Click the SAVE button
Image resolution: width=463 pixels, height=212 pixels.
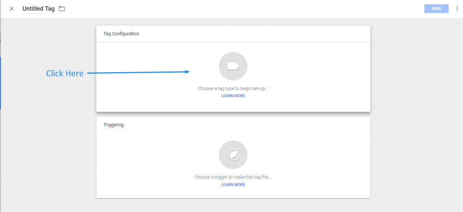pyautogui.click(x=436, y=9)
